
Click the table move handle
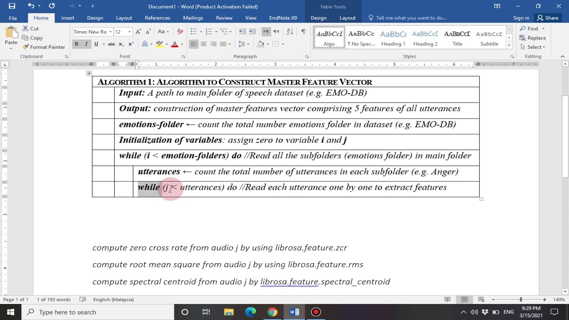(89, 73)
